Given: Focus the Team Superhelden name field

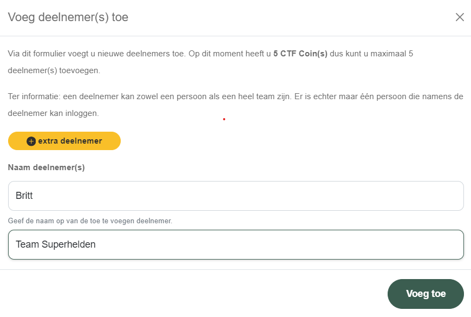Looking at the screenshot, I should pos(235,244).
